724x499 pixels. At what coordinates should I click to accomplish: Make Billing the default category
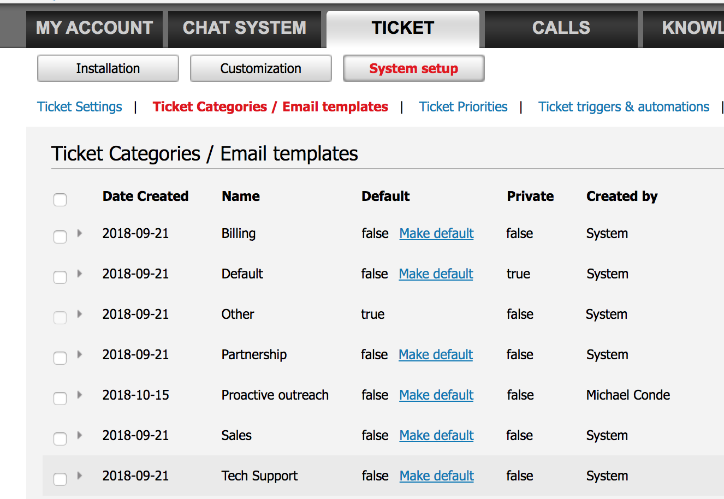(x=436, y=233)
